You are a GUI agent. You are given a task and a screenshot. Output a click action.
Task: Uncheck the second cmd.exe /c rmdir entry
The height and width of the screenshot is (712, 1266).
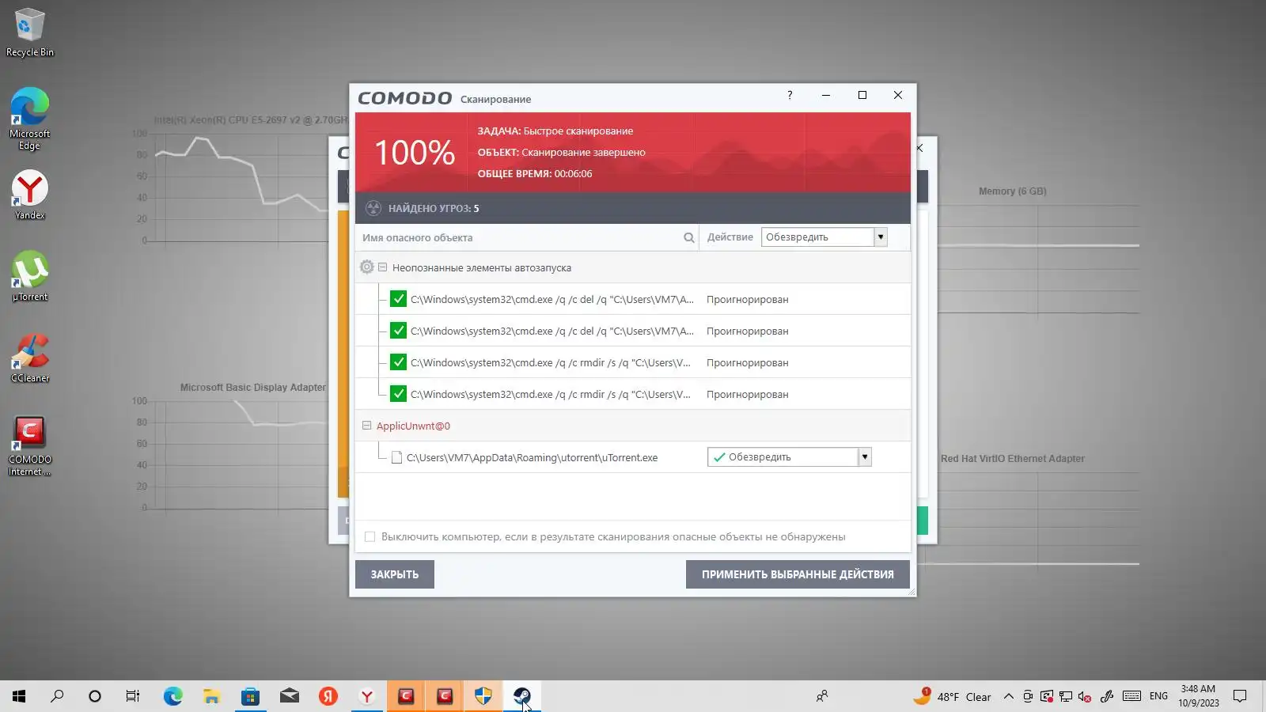point(398,394)
